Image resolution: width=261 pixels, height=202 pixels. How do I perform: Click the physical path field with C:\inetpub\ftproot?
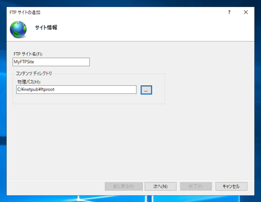(x=76, y=90)
